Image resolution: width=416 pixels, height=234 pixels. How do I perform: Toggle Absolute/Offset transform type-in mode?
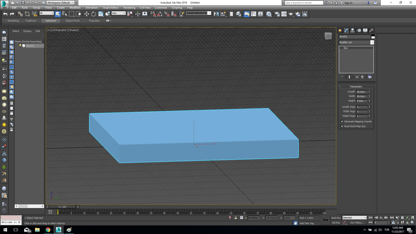241,218
